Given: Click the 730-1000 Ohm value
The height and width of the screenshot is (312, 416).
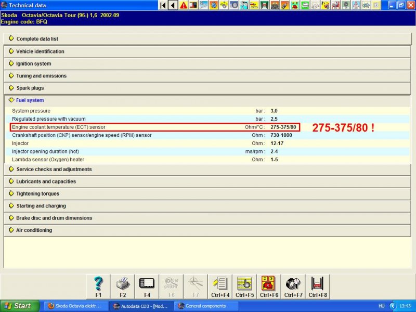Looking at the screenshot, I should coord(281,135).
